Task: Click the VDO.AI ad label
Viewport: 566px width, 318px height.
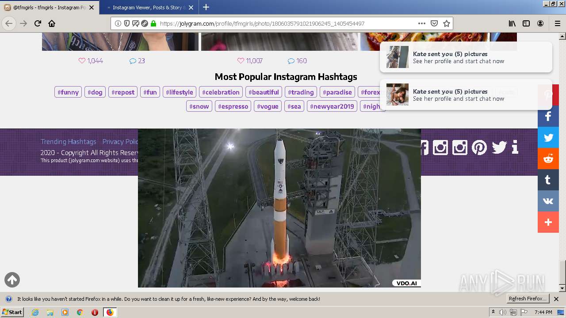Action: coord(406,283)
